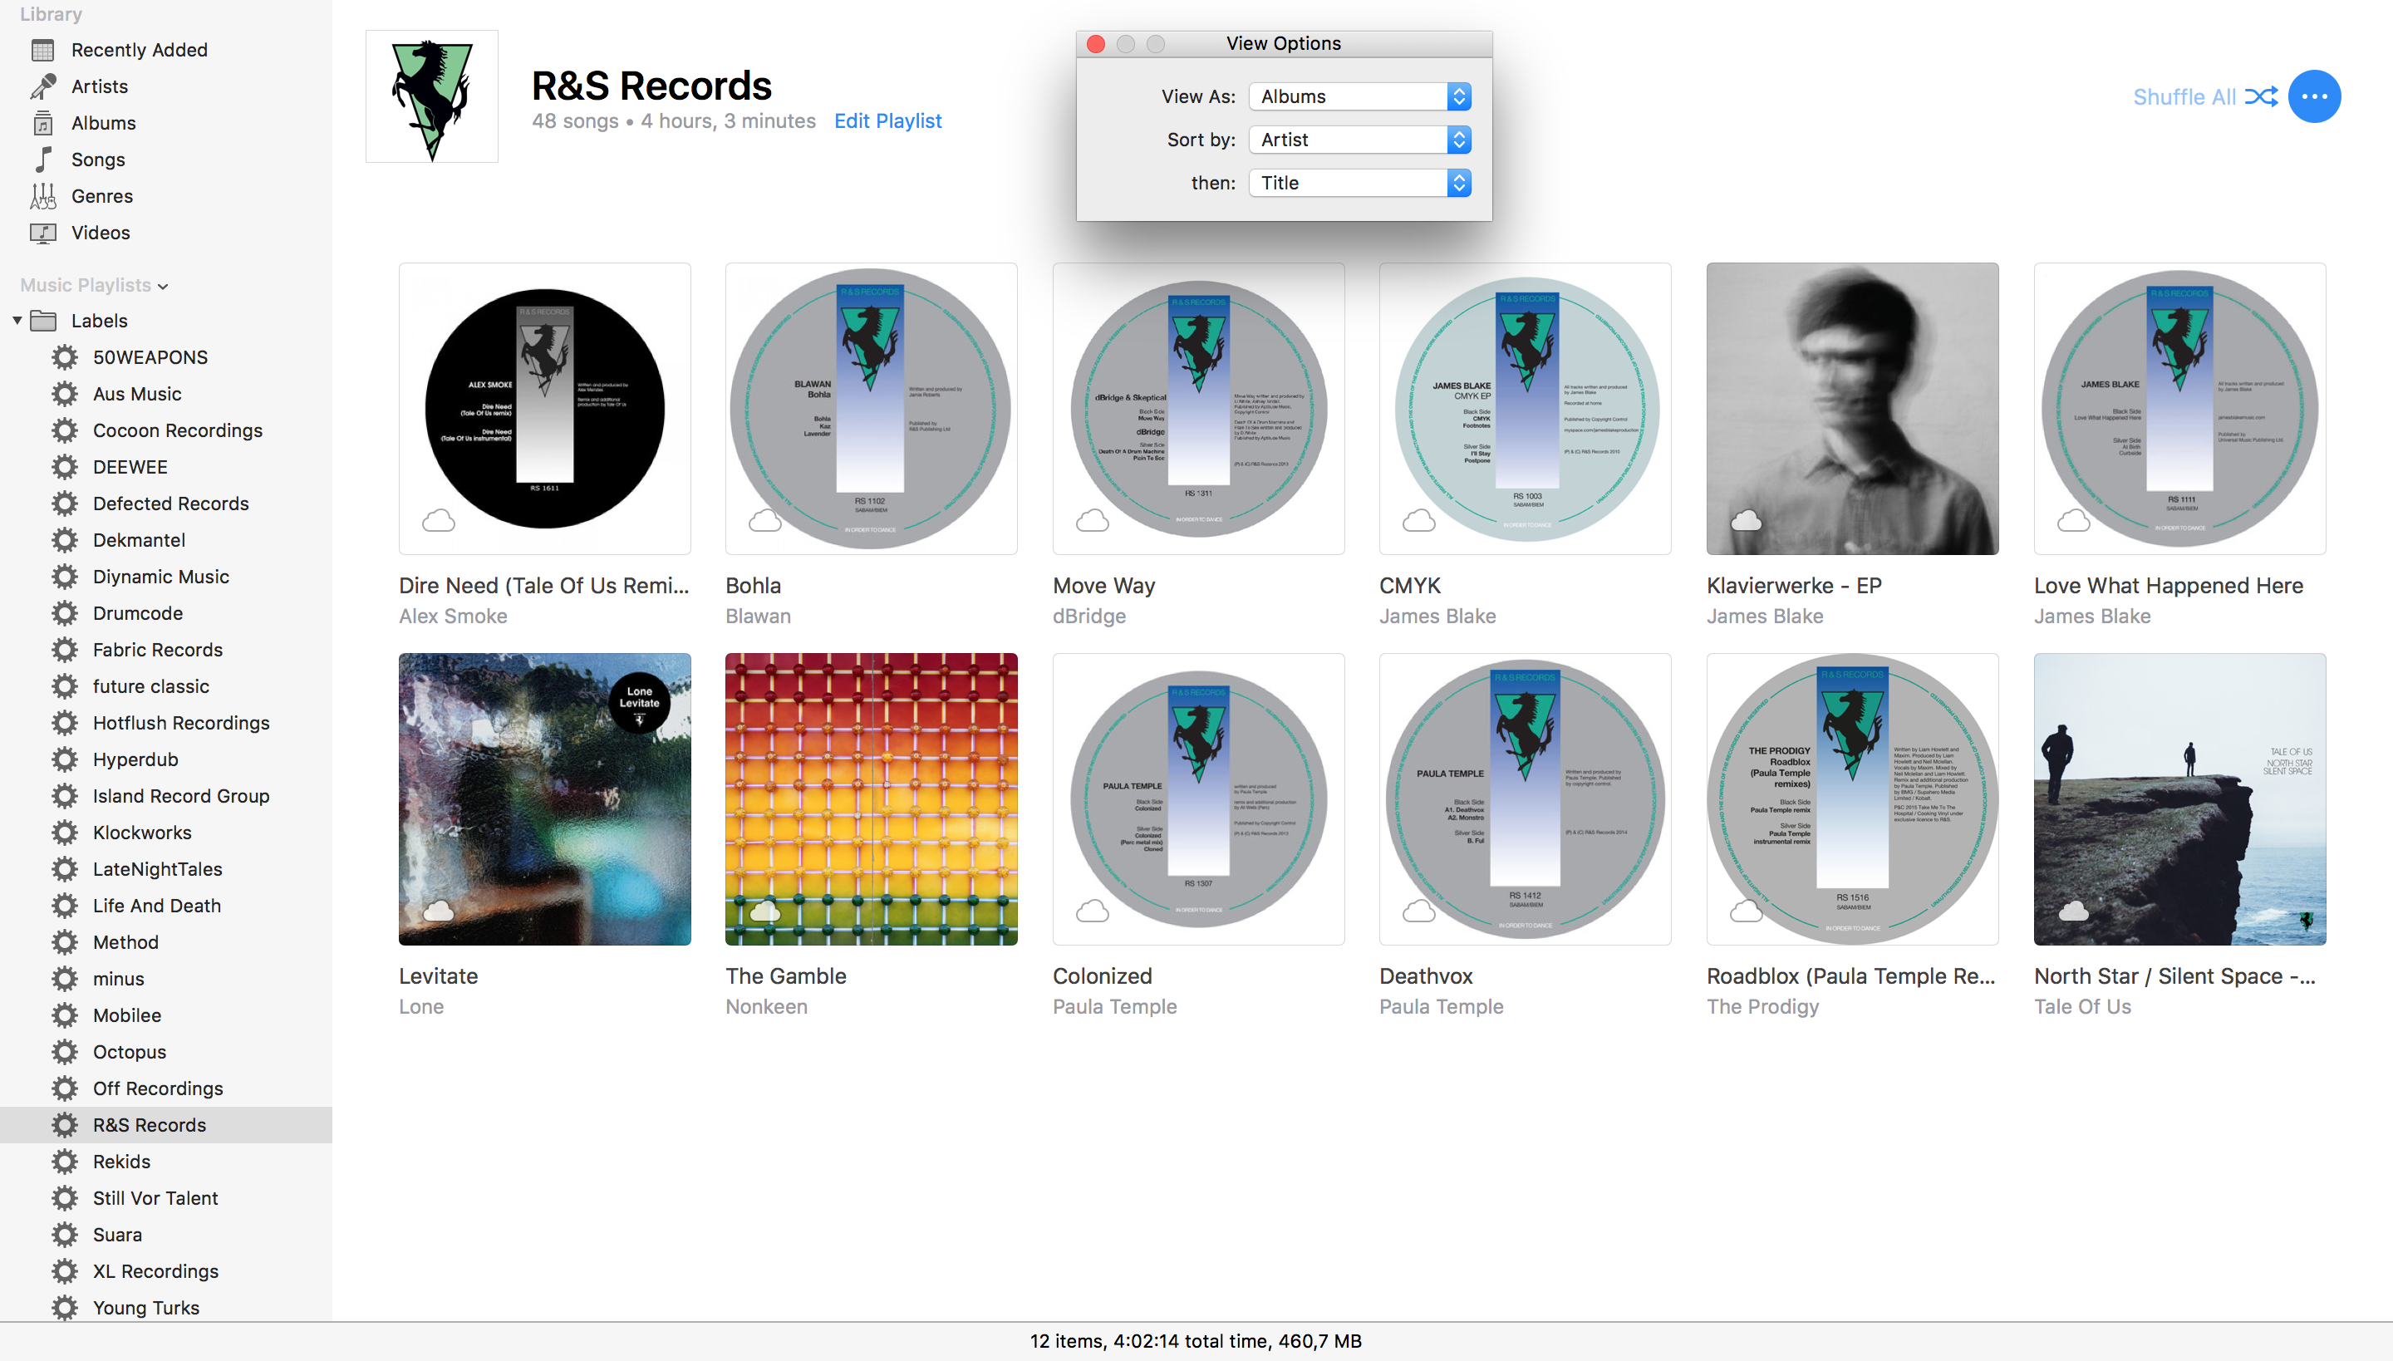Click cloud icon on The Gamble cover
2393x1361 pixels.
pyautogui.click(x=764, y=911)
